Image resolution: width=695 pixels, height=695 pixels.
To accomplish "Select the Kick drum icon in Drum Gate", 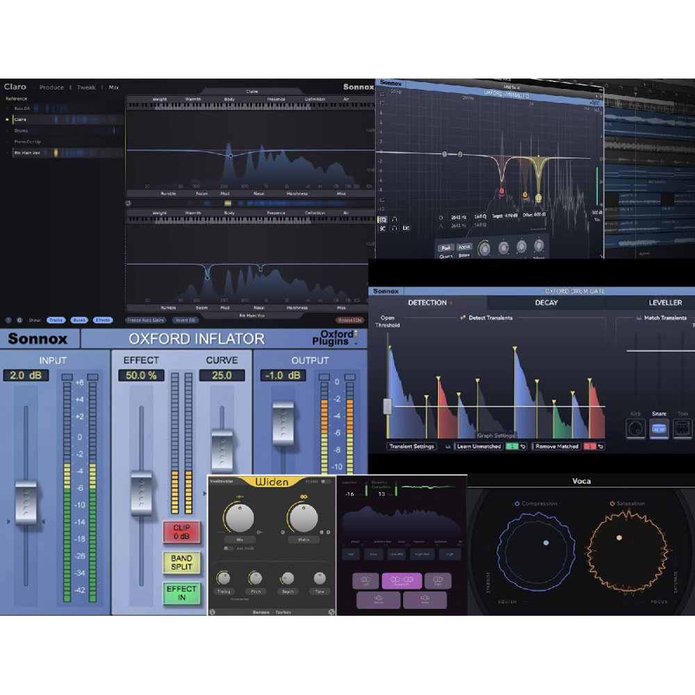I will 636,429.
